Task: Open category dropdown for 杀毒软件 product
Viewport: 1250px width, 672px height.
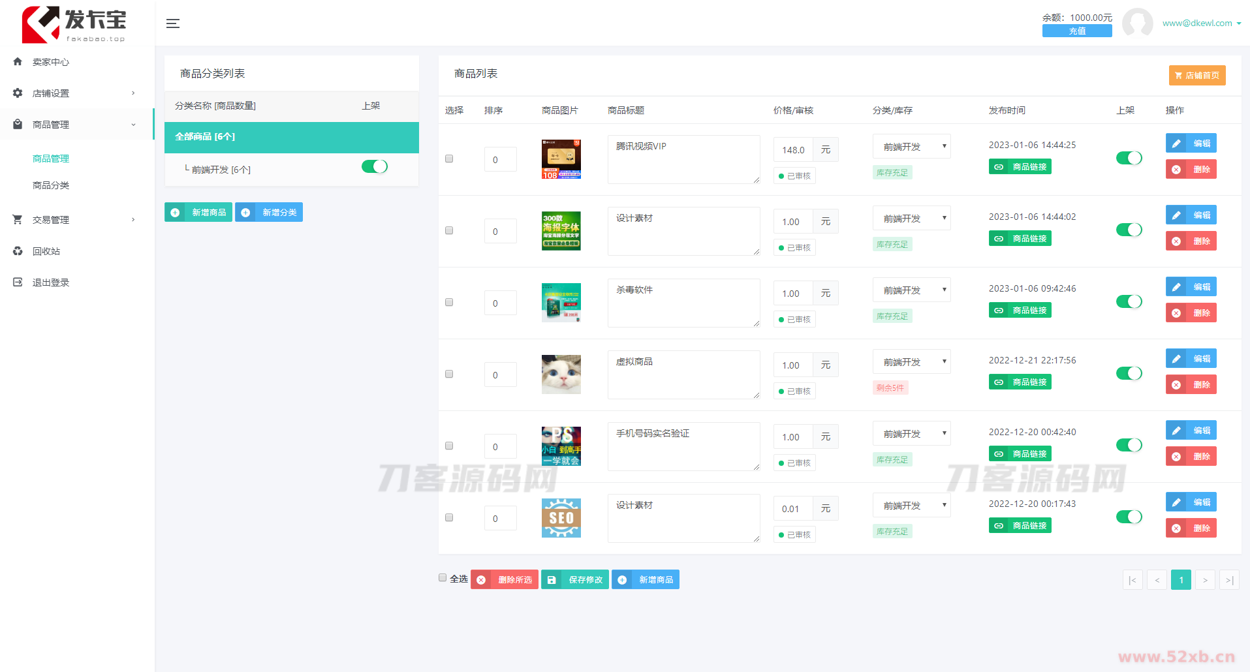Action: click(911, 290)
